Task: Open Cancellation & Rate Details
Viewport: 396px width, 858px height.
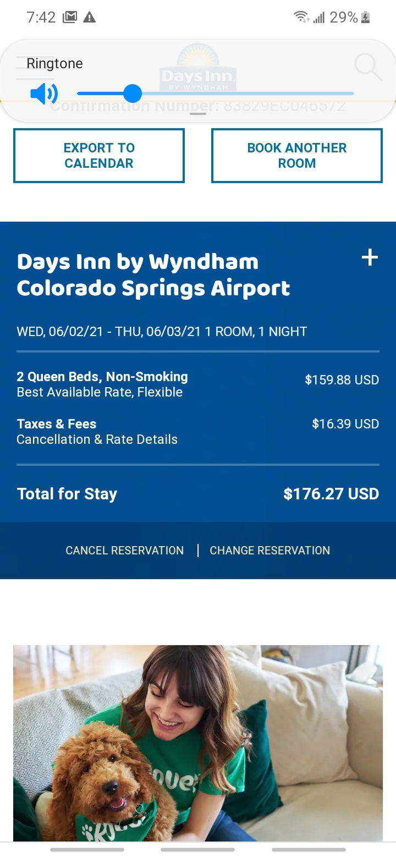Action: click(x=97, y=439)
